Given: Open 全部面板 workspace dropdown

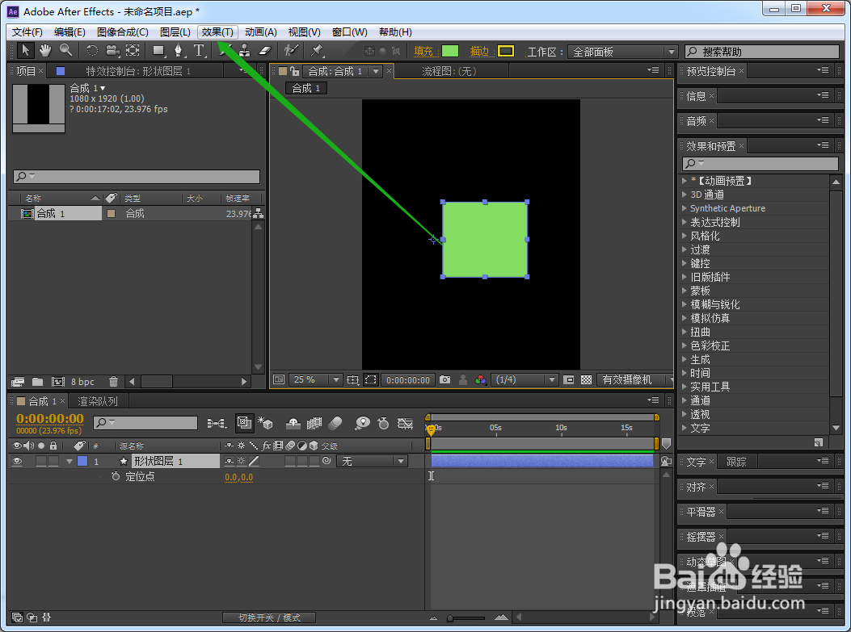Looking at the screenshot, I should pyautogui.click(x=622, y=52).
